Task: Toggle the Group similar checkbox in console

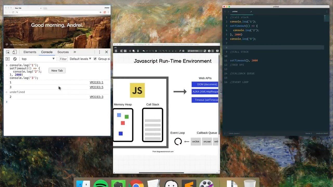Action: coord(95,59)
